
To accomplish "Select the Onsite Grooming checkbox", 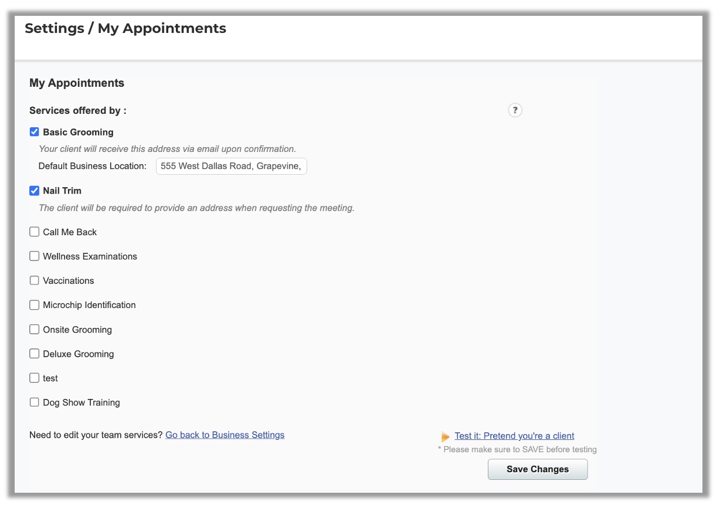I will (x=35, y=330).
